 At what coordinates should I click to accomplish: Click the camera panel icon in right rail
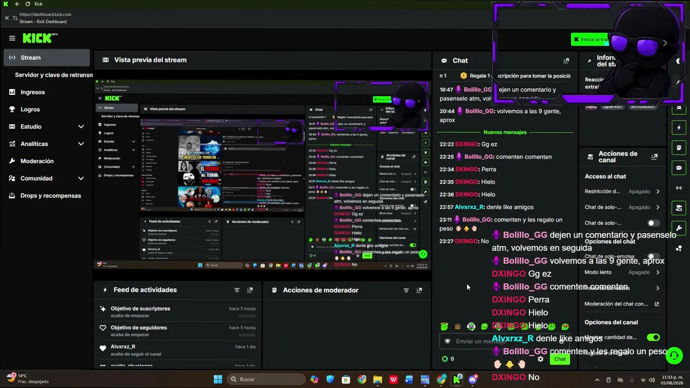coord(679,207)
